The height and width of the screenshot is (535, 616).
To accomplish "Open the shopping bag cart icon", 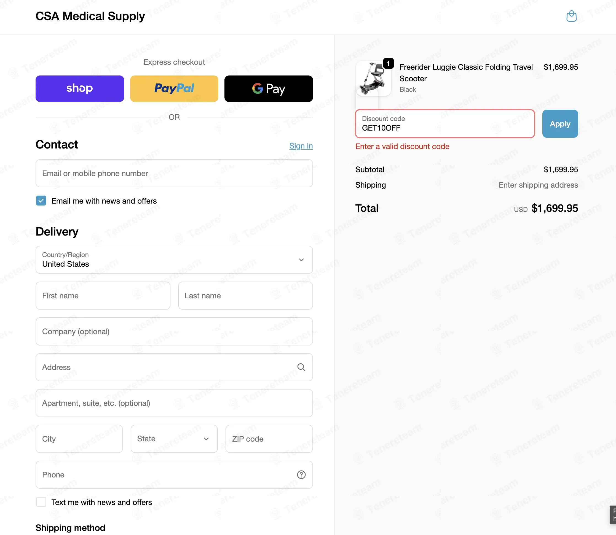I will tap(571, 16).
